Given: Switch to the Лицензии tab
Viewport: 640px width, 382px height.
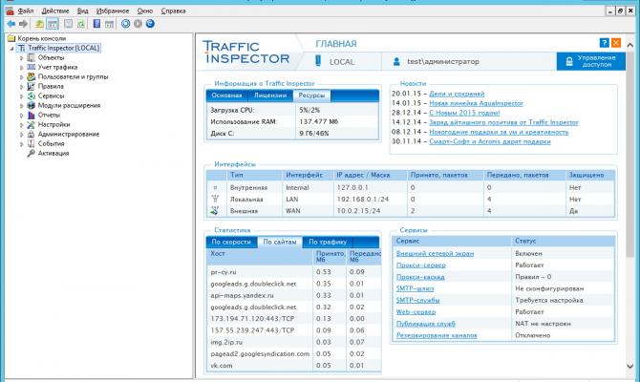Looking at the screenshot, I should click(270, 95).
